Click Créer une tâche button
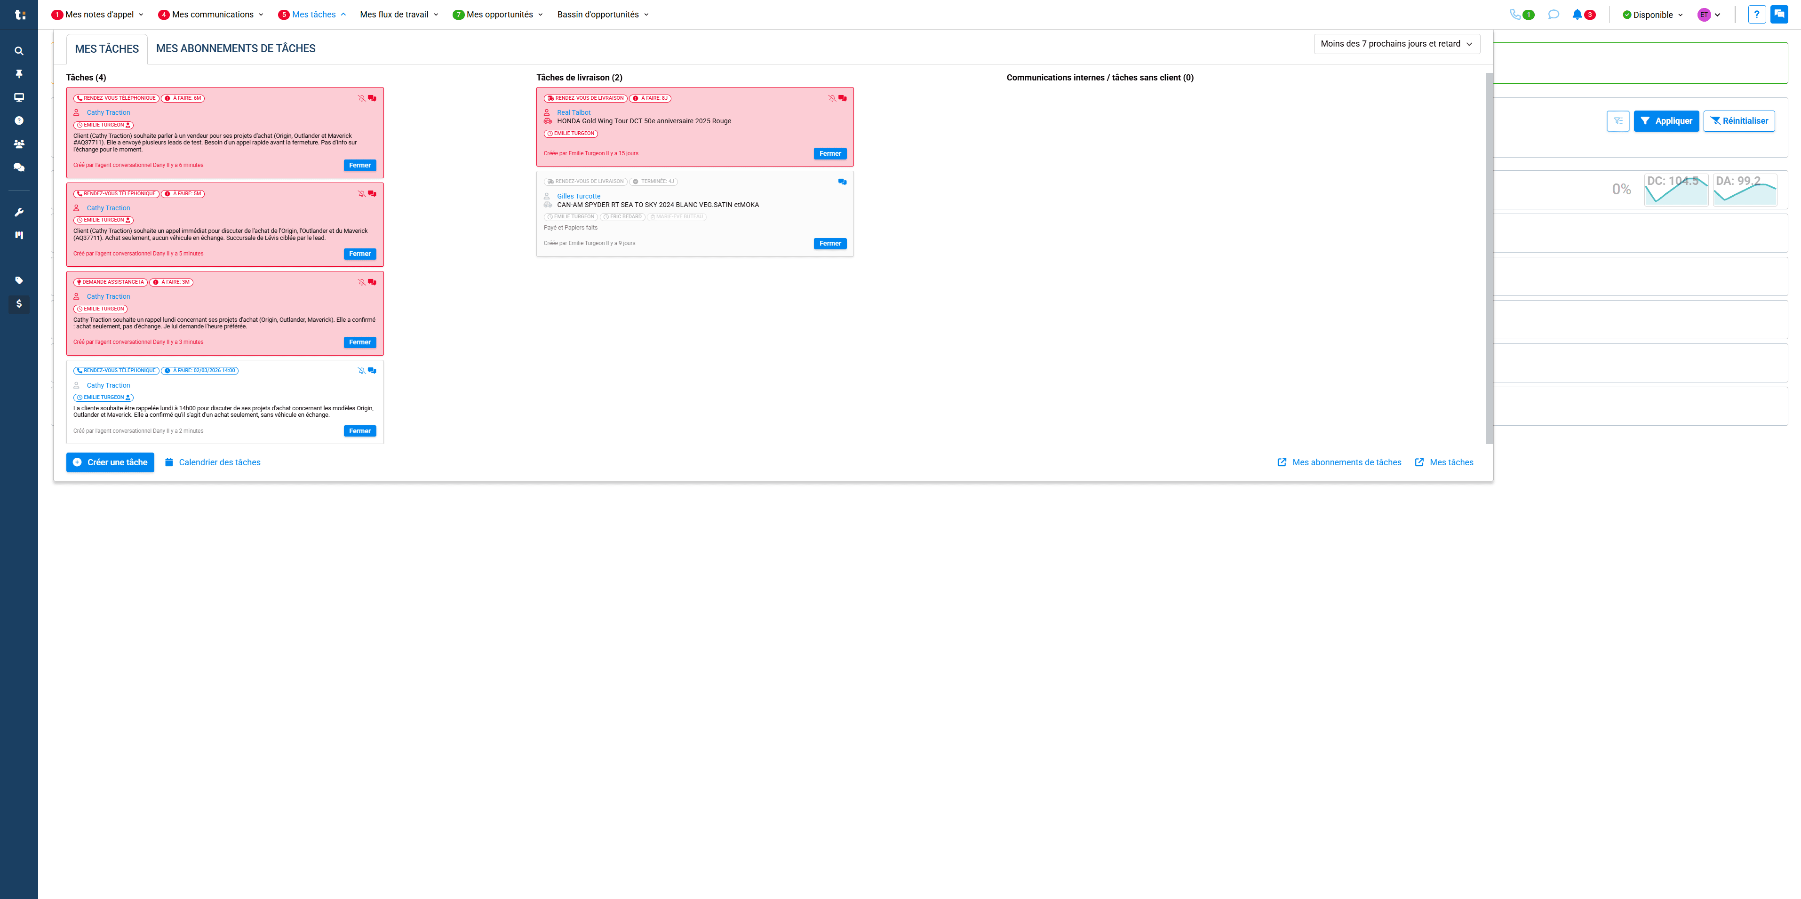Image resolution: width=1801 pixels, height=899 pixels. (x=111, y=463)
